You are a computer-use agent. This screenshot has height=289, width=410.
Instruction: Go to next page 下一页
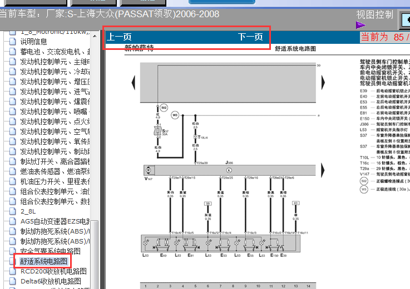click(x=250, y=37)
